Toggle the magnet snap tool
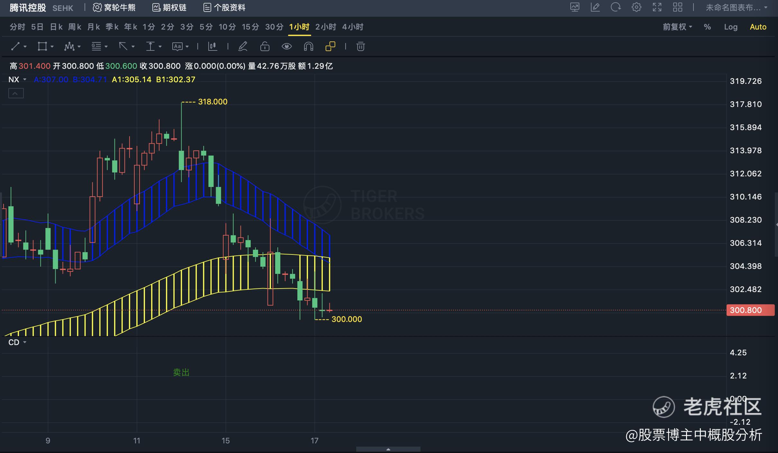The height and width of the screenshot is (453, 778). pos(308,47)
